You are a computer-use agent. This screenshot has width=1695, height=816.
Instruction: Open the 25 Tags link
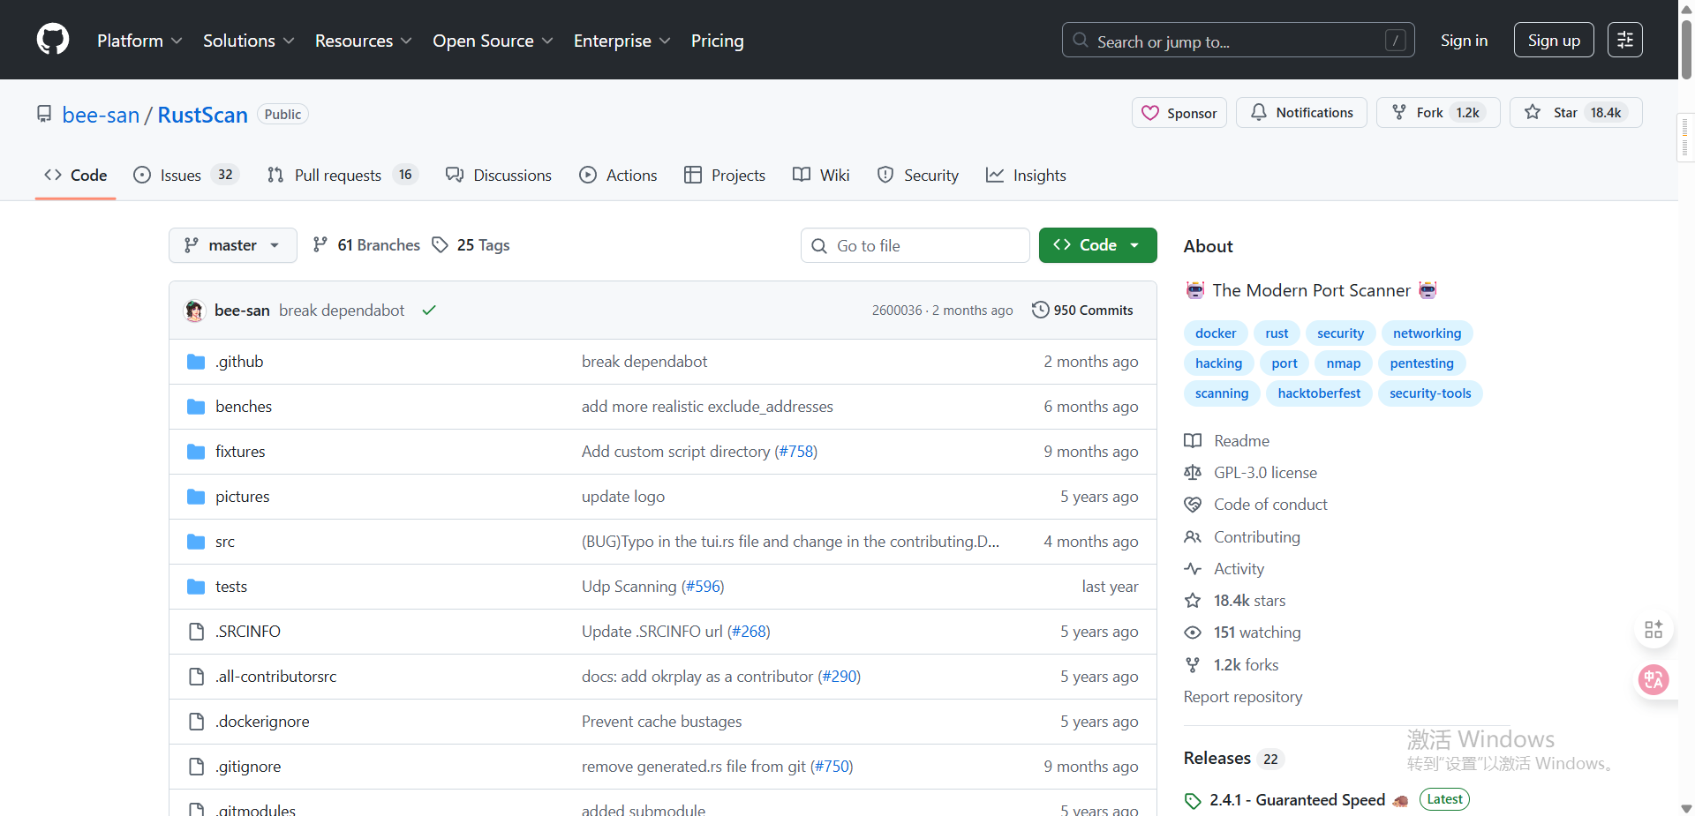point(471,245)
